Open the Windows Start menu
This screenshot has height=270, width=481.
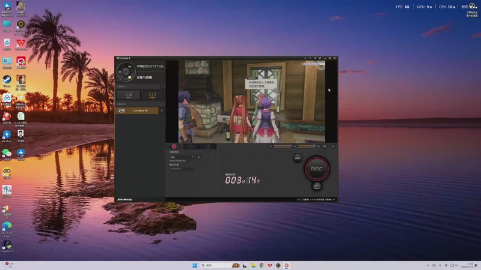(x=194, y=265)
